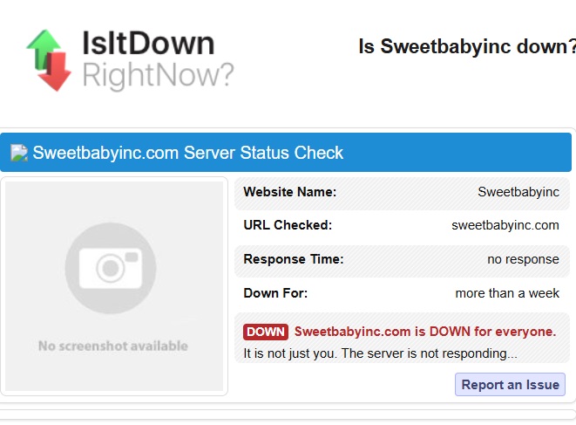The width and height of the screenshot is (576, 425).
Task: Click 'Sweetbabyinc.com is DOWN for everyone.' text
Action: (x=425, y=332)
